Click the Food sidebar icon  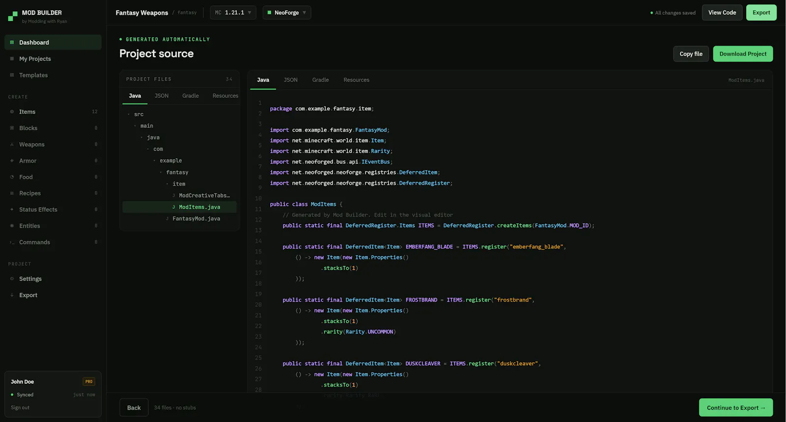[x=12, y=177]
